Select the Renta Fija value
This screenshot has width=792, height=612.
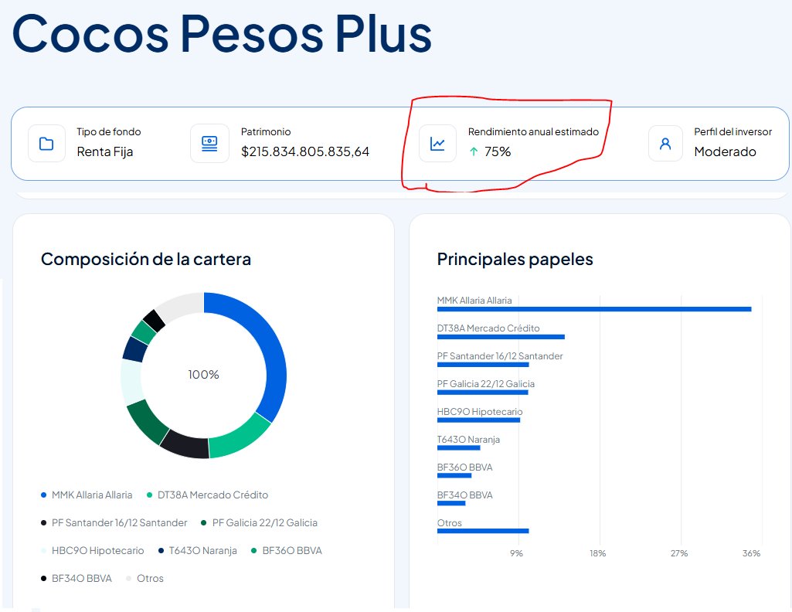pyautogui.click(x=105, y=151)
